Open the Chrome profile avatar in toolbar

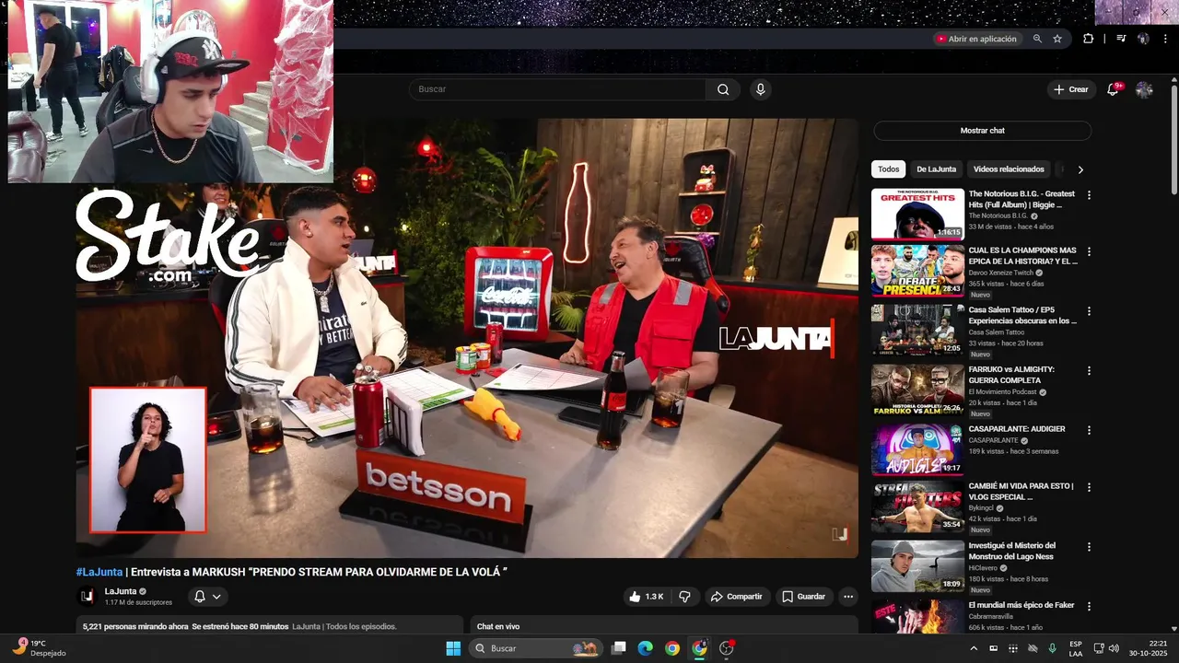point(1143,39)
